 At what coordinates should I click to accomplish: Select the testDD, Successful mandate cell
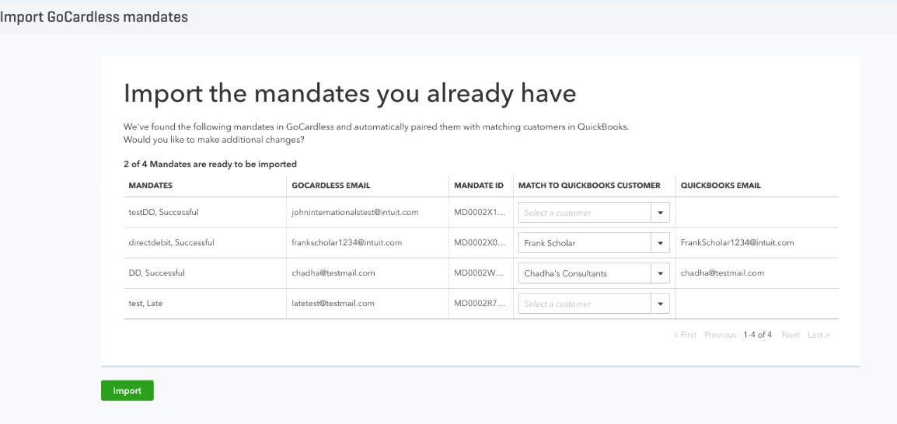pyautogui.click(x=163, y=212)
